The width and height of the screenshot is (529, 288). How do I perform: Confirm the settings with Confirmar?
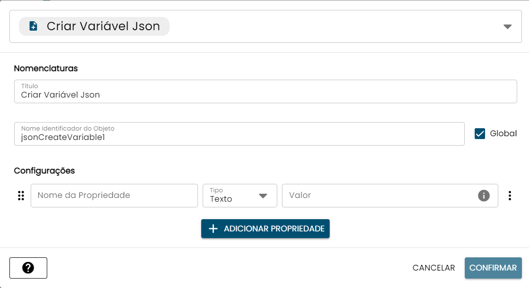tap(493, 268)
